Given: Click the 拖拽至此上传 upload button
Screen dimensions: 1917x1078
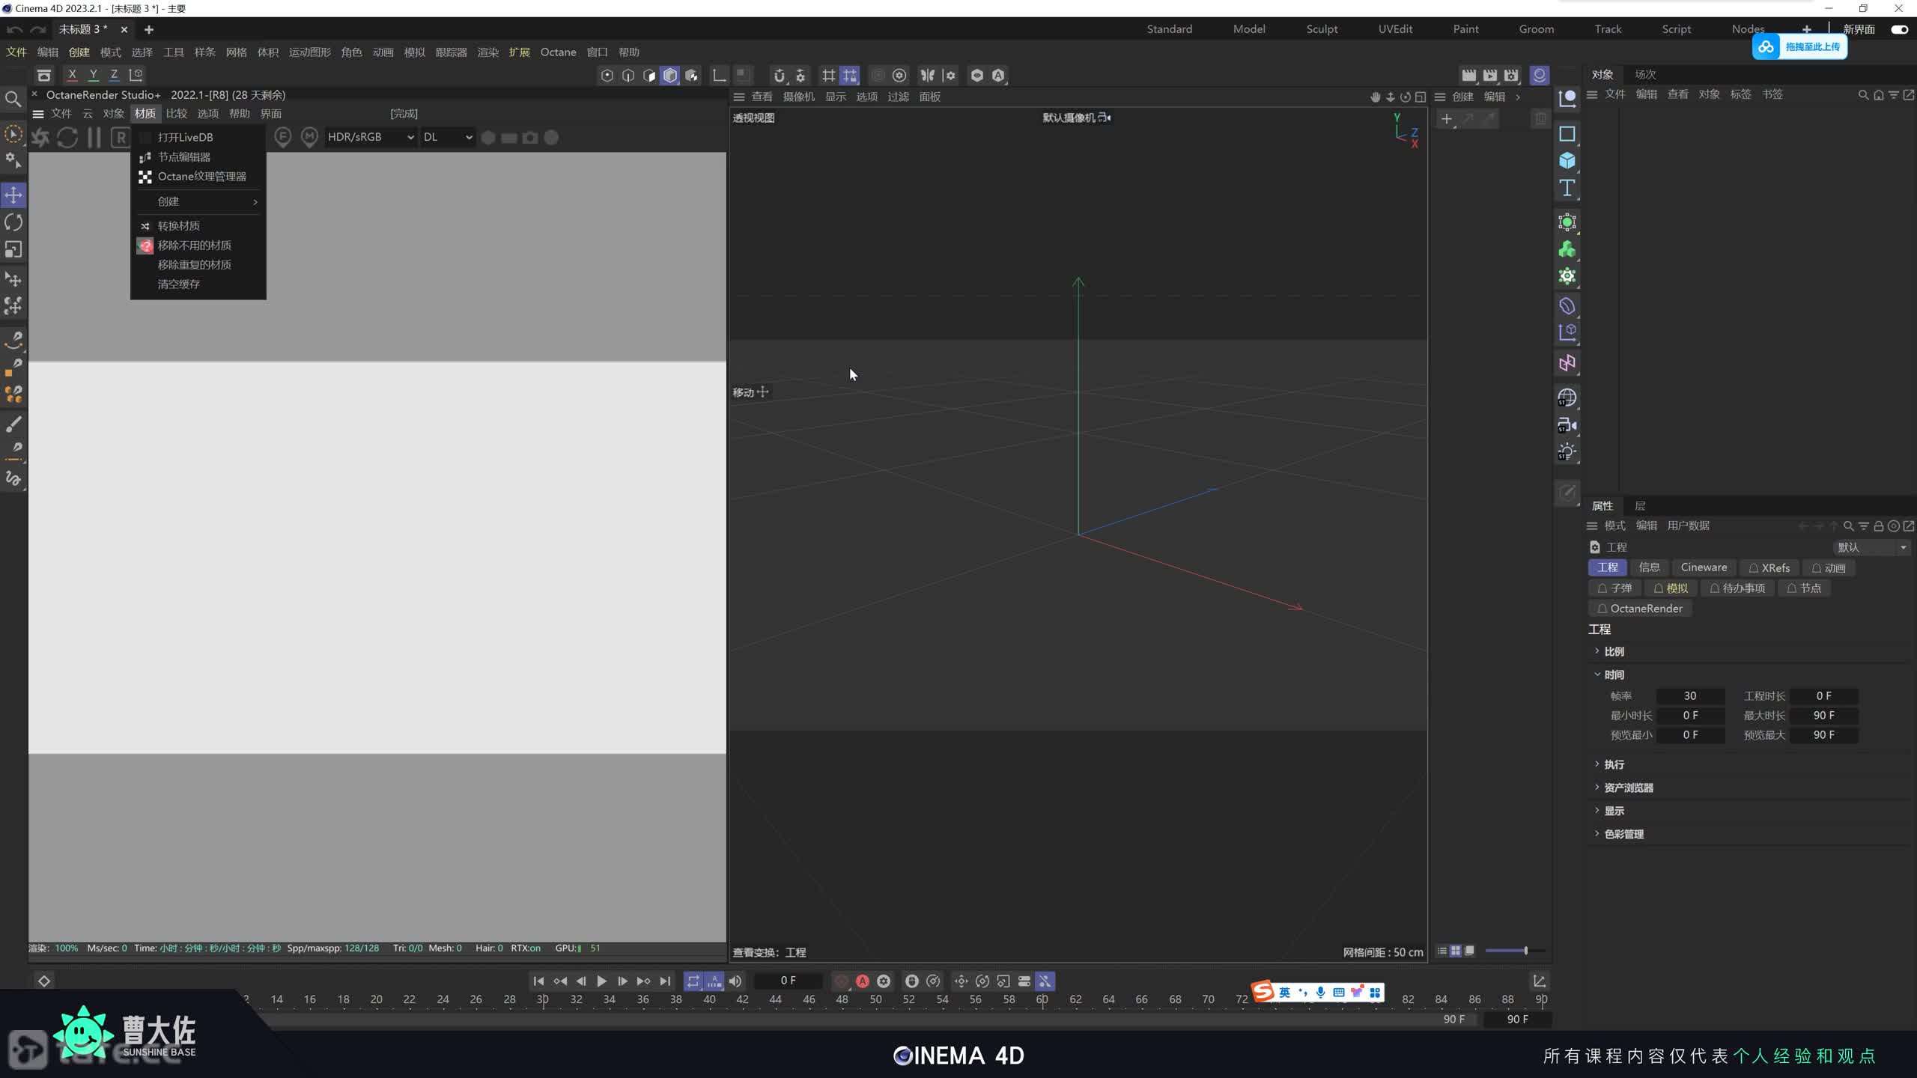Looking at the screenshot, I should click(1799, 47).
